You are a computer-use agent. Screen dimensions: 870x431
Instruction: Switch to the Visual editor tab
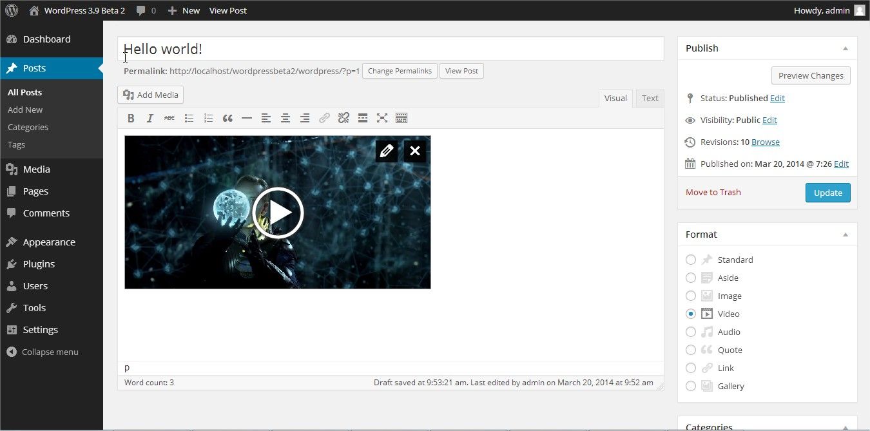coord(615,98)
